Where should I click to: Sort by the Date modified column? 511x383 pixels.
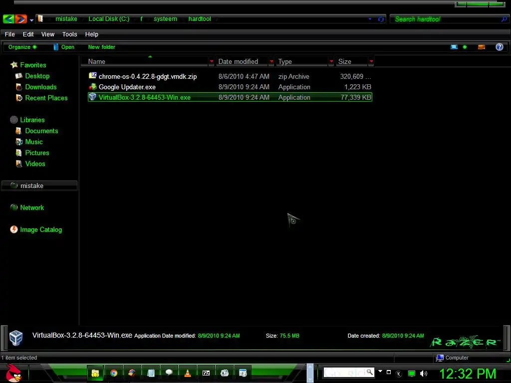pos(242,61)
